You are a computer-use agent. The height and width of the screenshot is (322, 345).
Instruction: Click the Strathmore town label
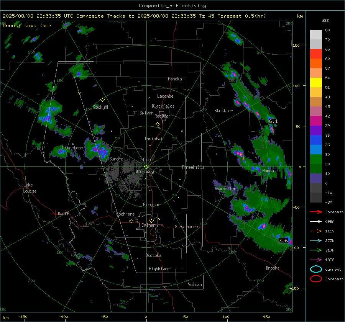[x=186, y=227]
